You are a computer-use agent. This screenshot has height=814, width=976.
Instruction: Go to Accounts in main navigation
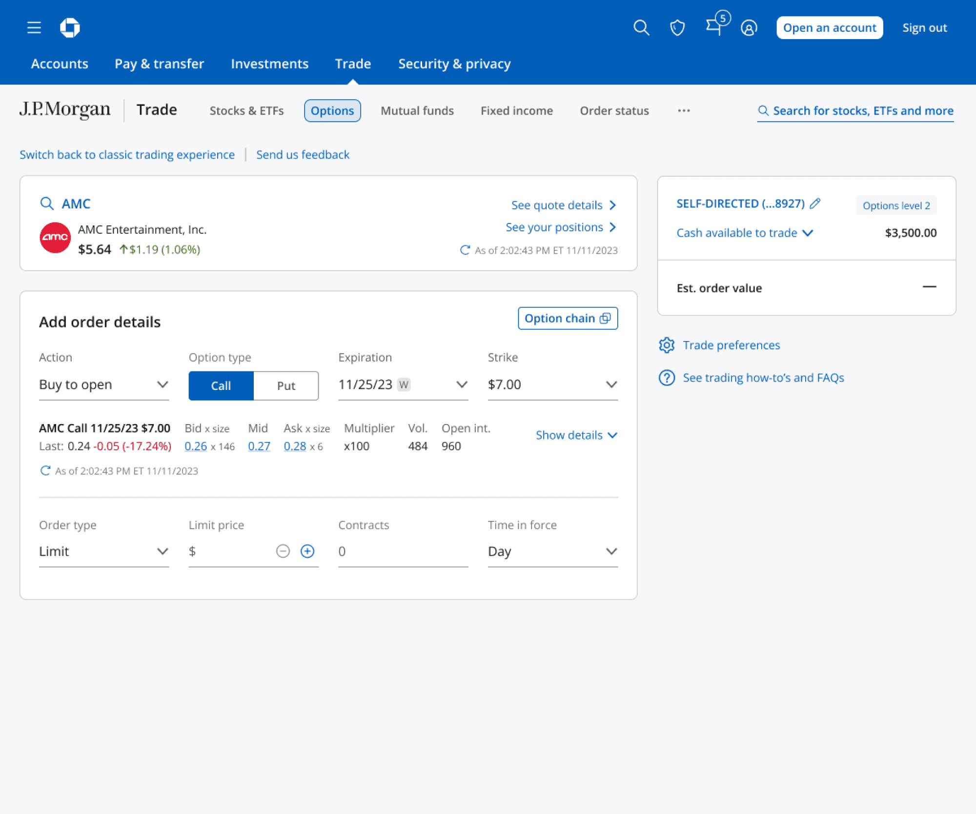tap(60, 63)
